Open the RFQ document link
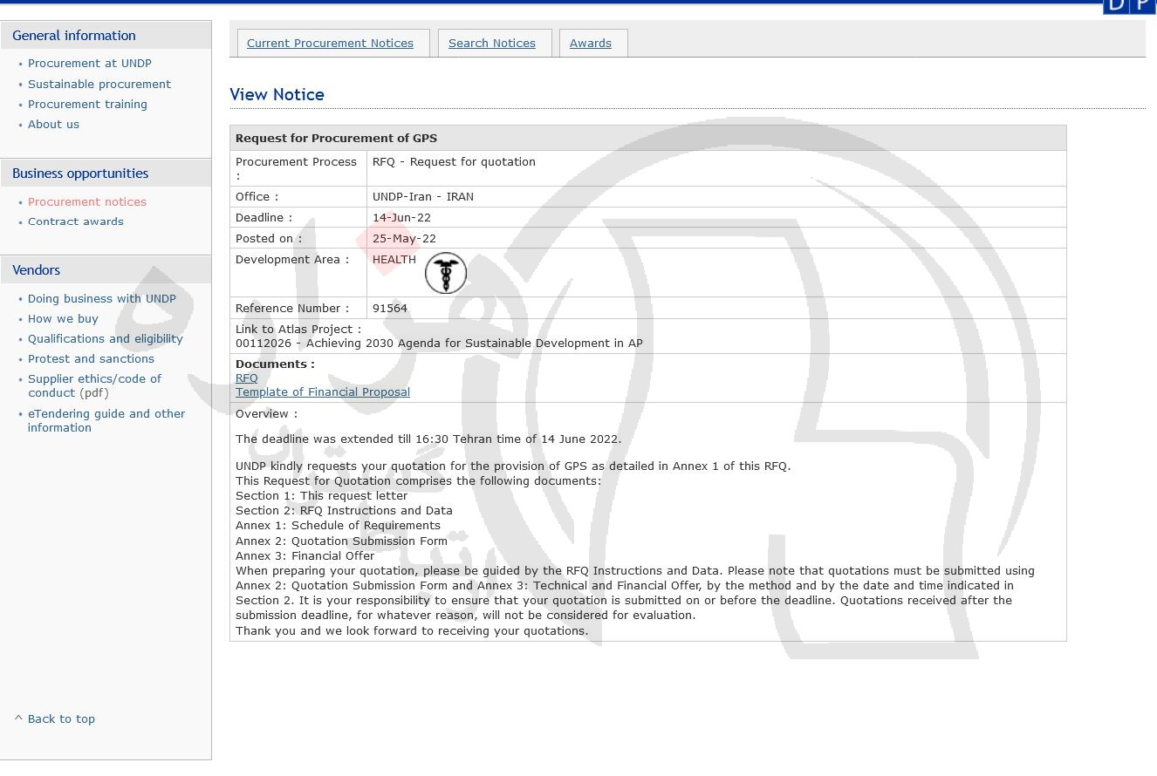This screenshot has height=776, width=1157. tap(247, 378)
